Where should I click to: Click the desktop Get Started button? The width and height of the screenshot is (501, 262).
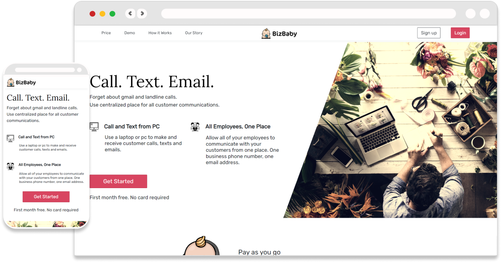pyautogui.click(x=118, y=181)
